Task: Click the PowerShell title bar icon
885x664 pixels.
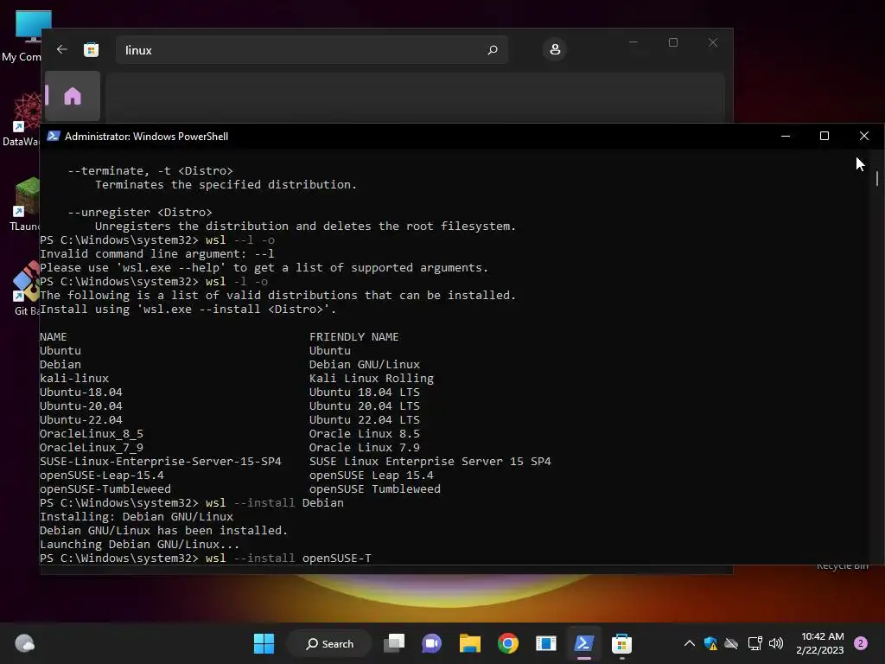Action: pos(53,136)
